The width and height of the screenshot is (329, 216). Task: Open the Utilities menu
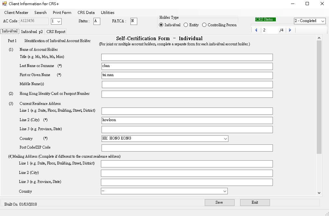coord(107,13)
